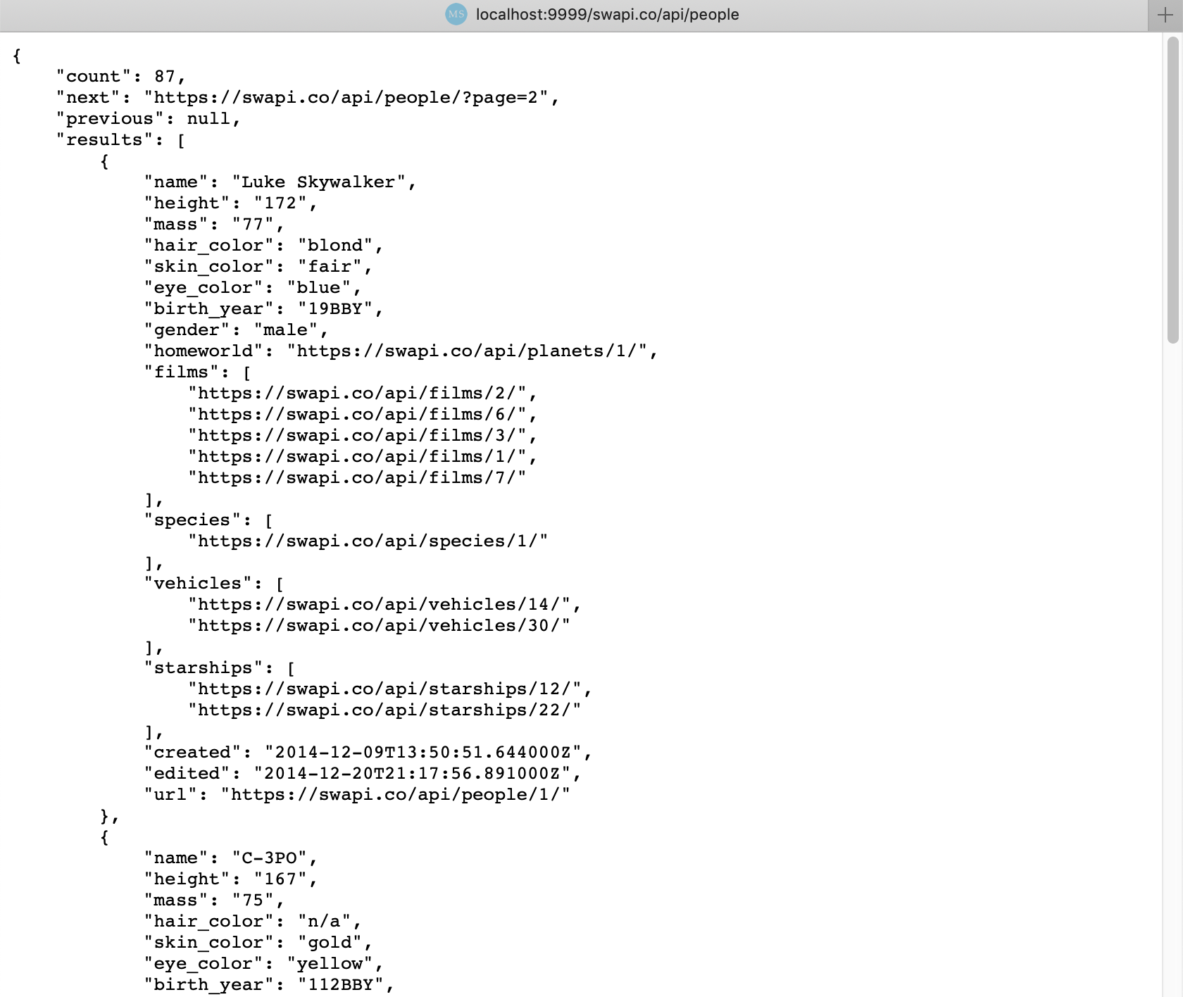The height and width of the screenshot is (997, 1183).
Task: Click the height value "167"
Action: point(280,879)
